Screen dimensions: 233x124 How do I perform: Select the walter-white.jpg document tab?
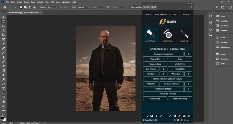25,12
